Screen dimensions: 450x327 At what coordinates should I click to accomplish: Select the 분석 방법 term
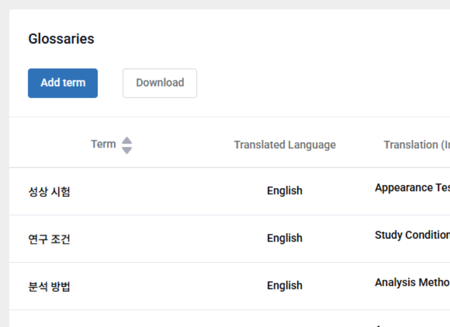[49, 287]
